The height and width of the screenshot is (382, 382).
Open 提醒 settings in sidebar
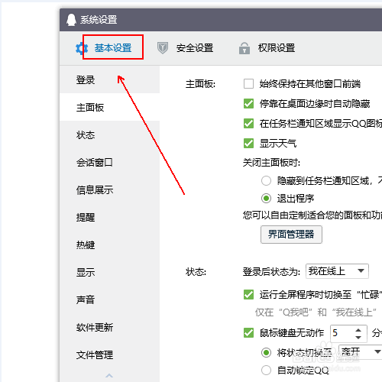click(110, 218)
